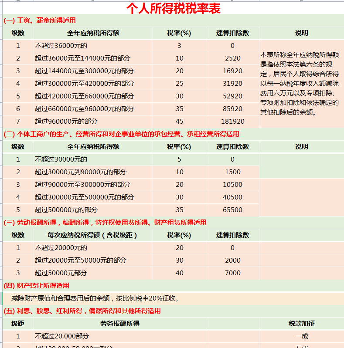Select cell 超过144000元至300000元的部分
344x348 pixels.
tap(93, 71)
